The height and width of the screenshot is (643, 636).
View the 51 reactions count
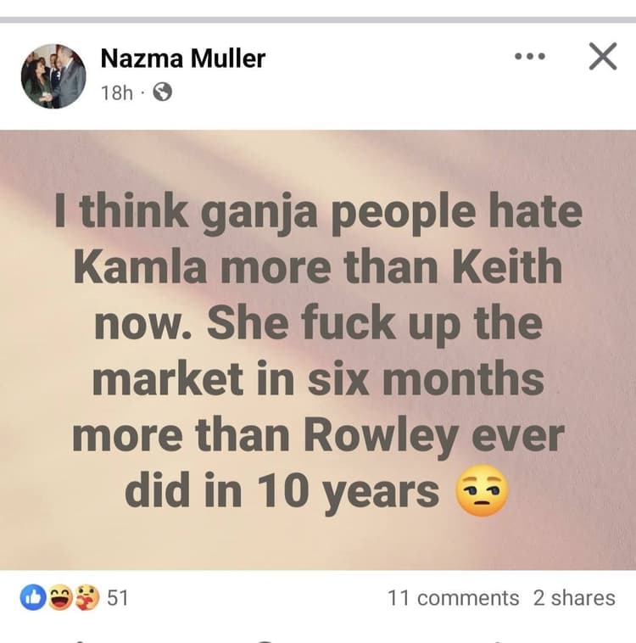[118, 598]
